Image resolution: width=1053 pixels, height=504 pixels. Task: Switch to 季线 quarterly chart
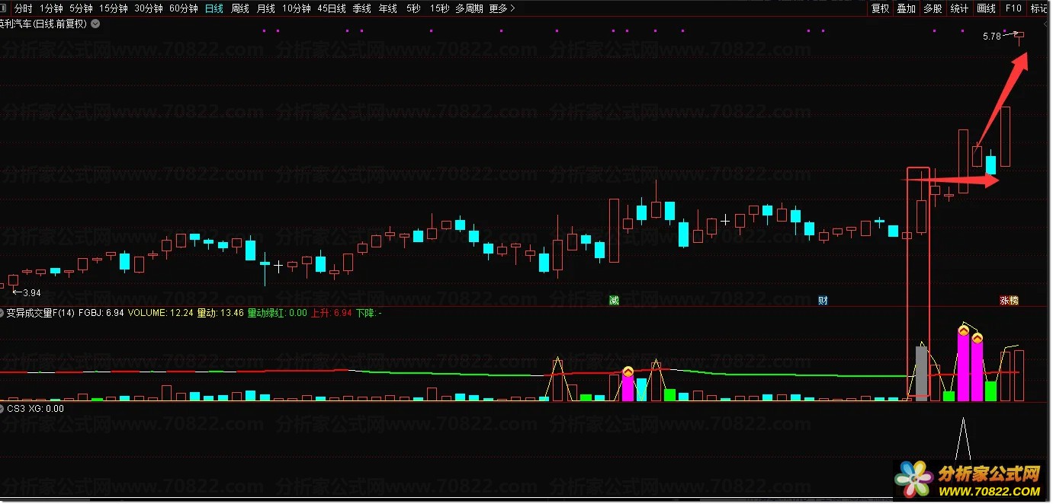pyautogui.click(x=362, y=8)
